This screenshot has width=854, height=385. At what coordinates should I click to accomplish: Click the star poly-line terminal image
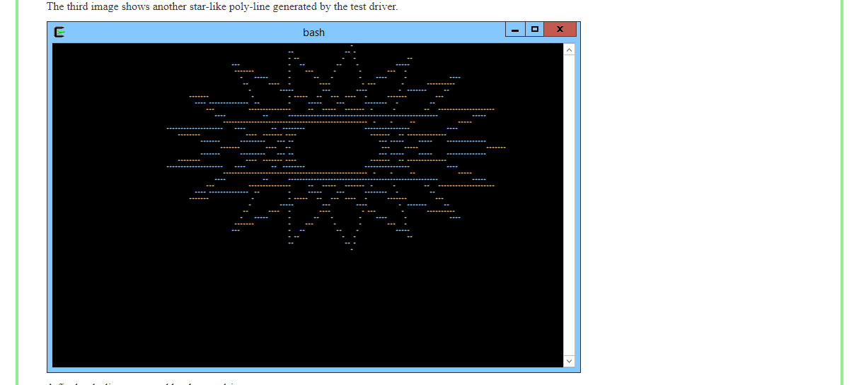coord(313,197)
